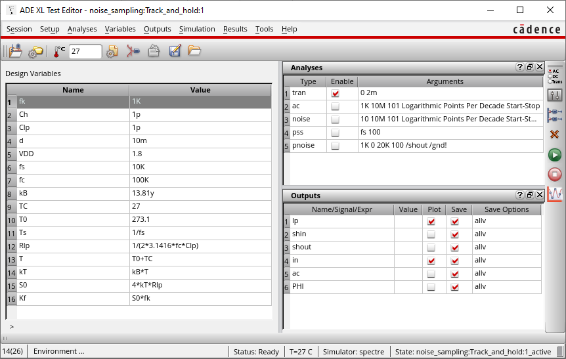
Task: Select value '4*kT*Rlp' for S0
Action: pyautogui.click(x=200, y=285)
